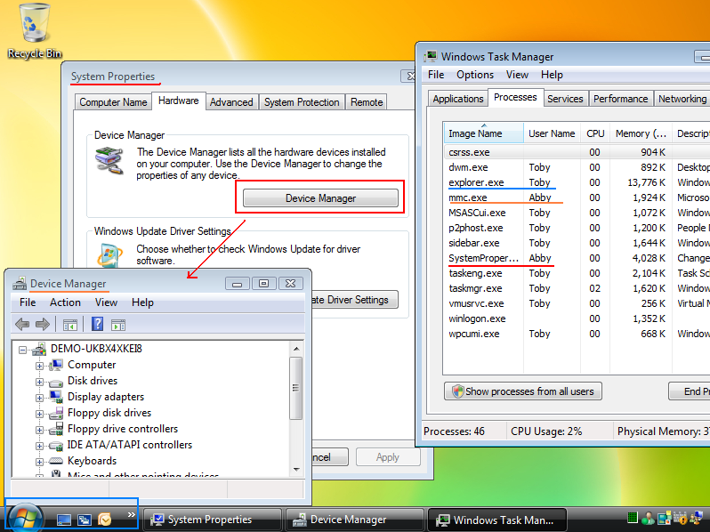The image size is (710, 532).
Task: Click the Apply button in System Properties
Action: pos(388,457)
